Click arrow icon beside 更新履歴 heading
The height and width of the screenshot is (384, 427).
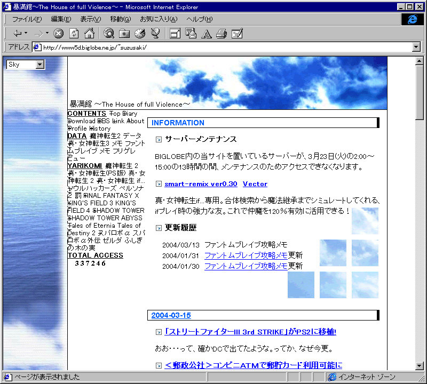[159, 228]
